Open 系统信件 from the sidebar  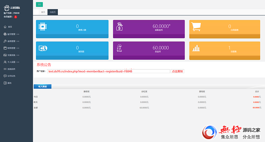11,69
